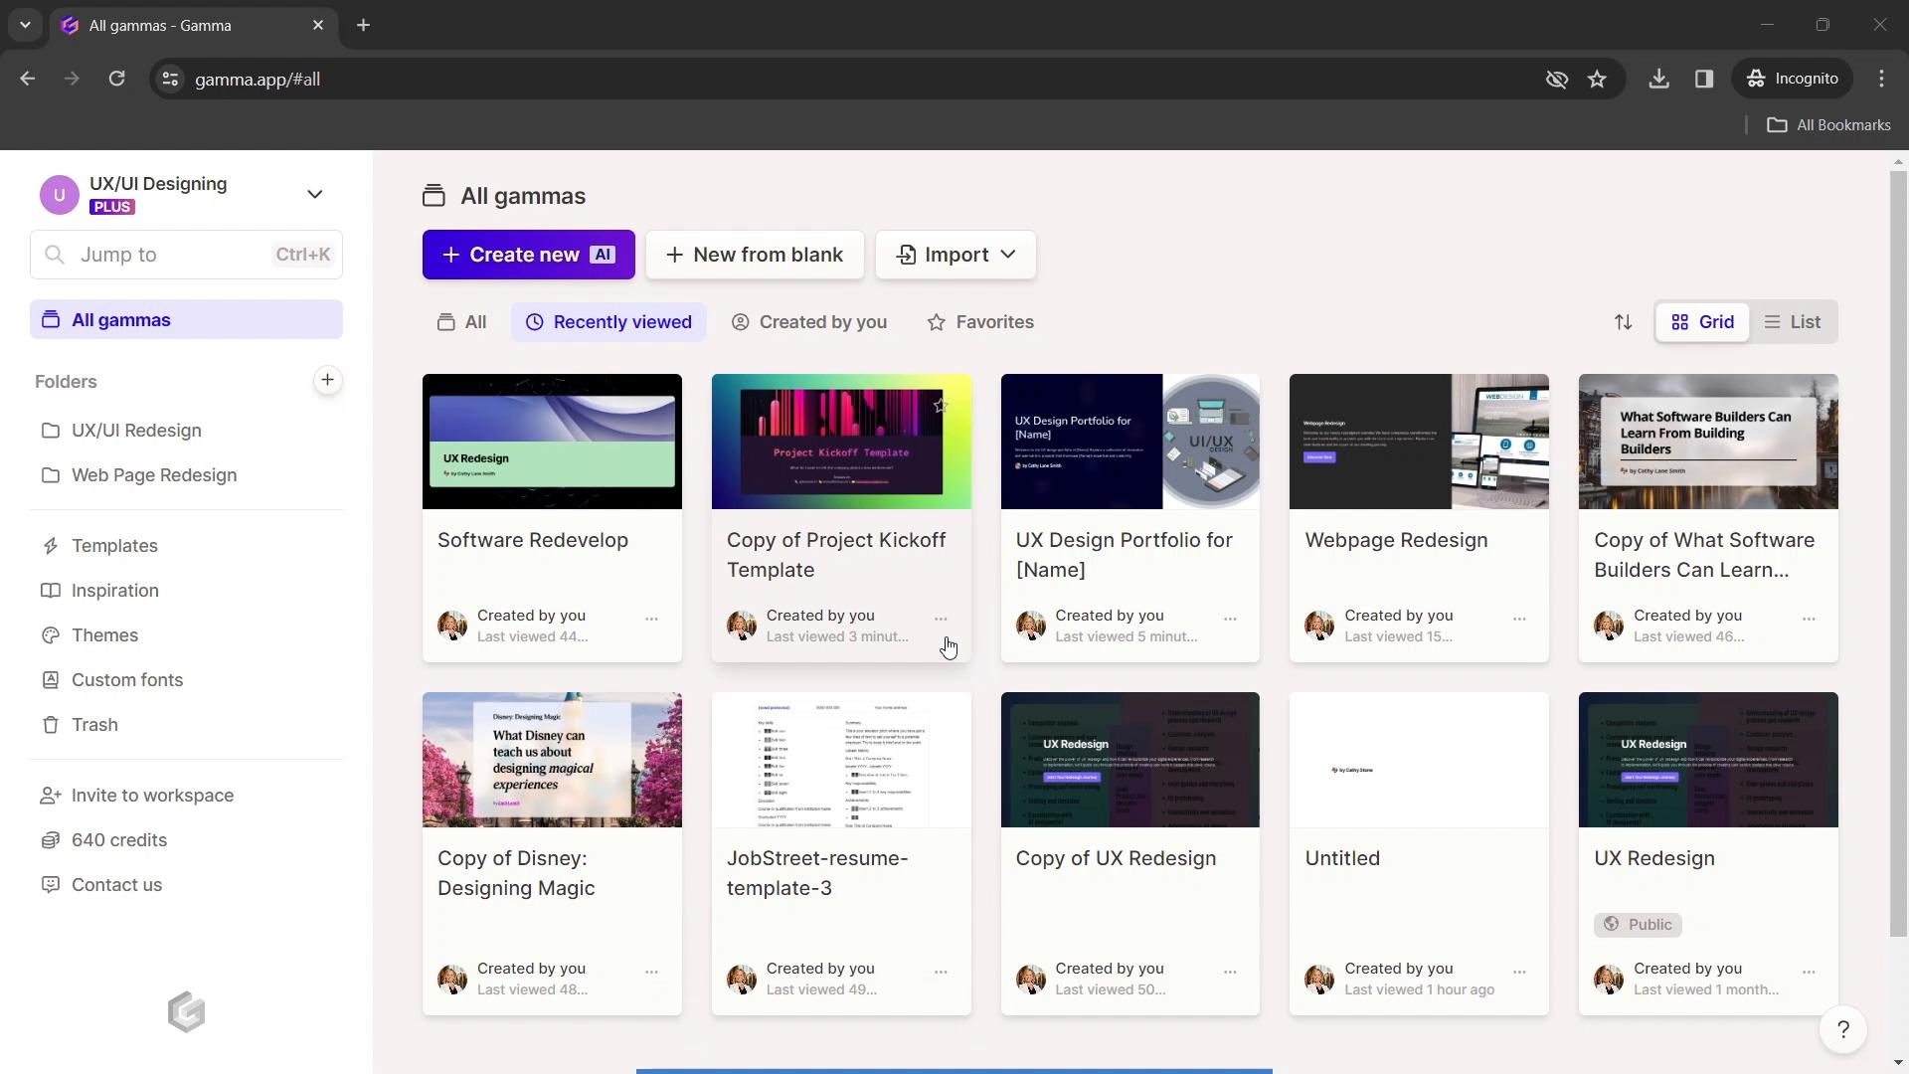The height and width of the screenshot is (1074, 1909).
Task: Open the UX/UI Redesign folder
Action: [x=136, y=431]
